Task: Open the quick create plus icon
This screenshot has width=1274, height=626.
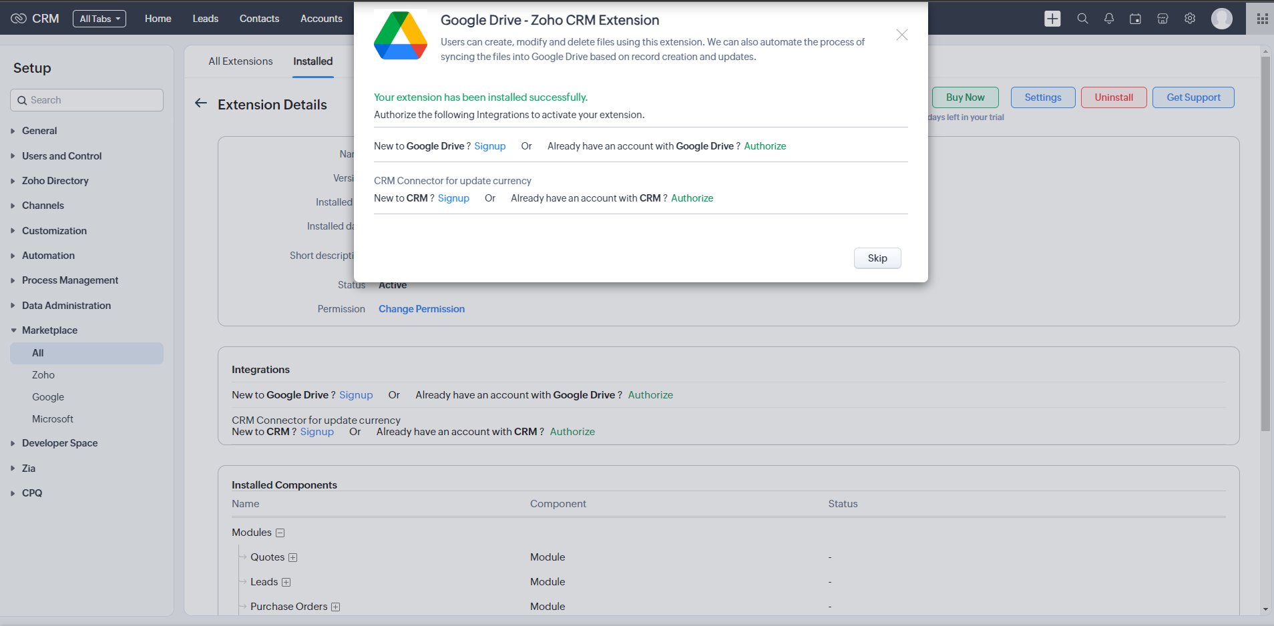Action: 1052,19
